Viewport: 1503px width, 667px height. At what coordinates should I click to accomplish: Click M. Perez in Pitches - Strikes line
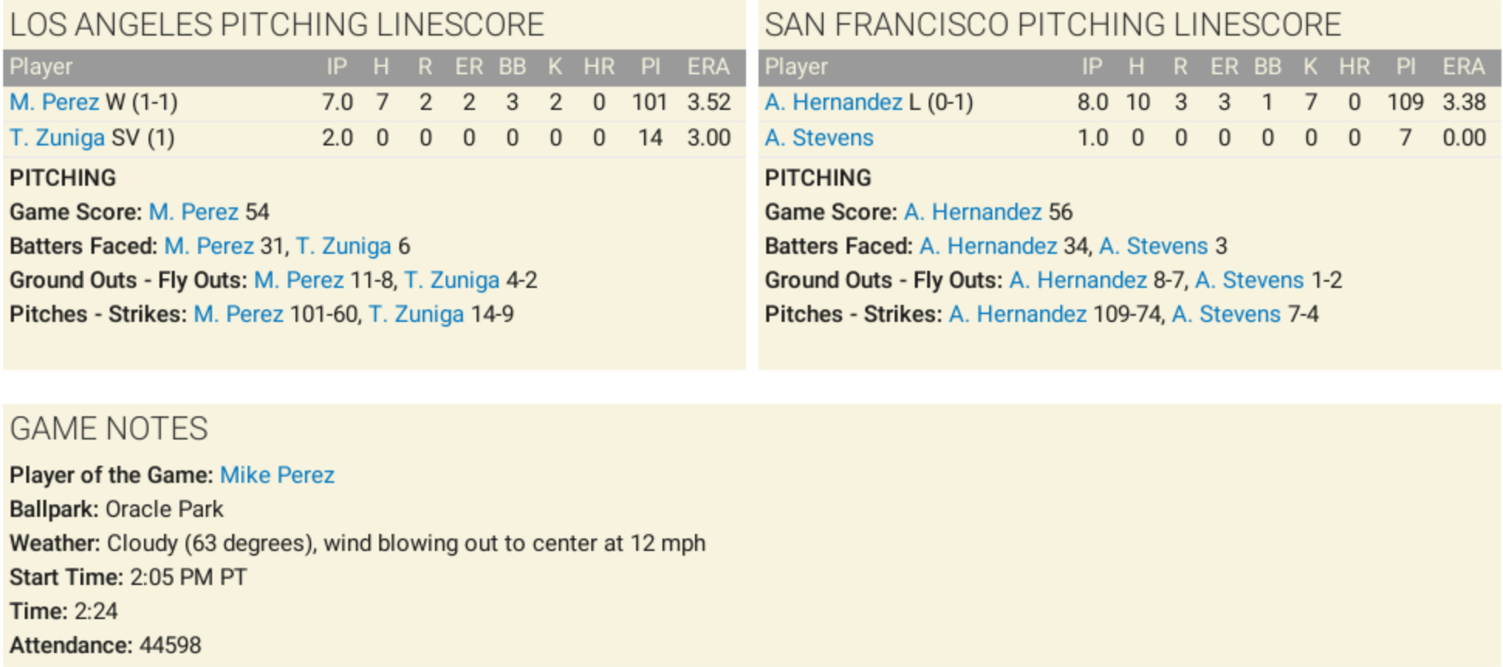coord(238,314)
